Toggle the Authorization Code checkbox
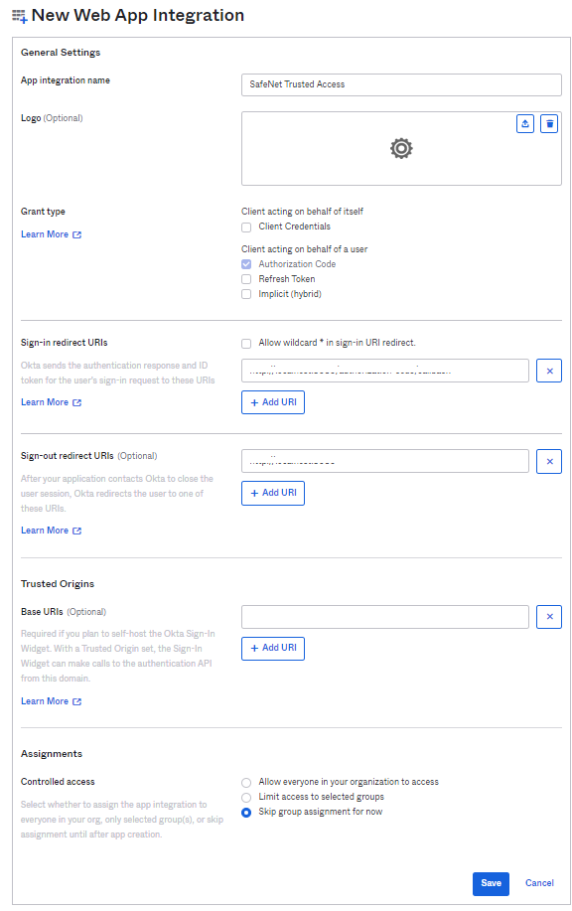Screen dimensions: 572x911 246,264
